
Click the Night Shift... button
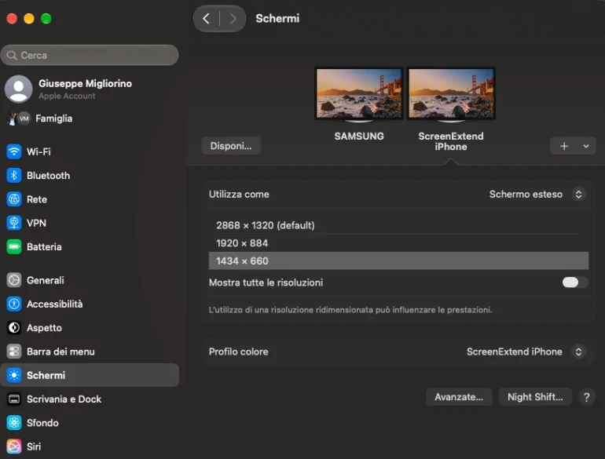point(535,397)
